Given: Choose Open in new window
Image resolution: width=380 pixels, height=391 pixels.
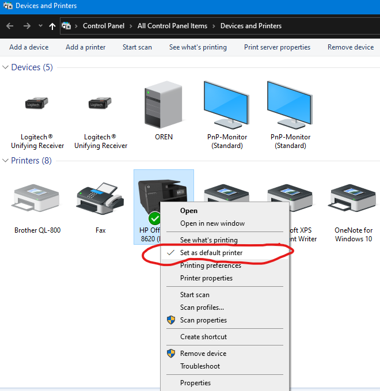Looking at the screenshot, I should coord(212,223).
